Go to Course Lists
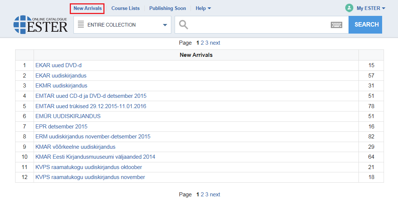 coord(126,8)
